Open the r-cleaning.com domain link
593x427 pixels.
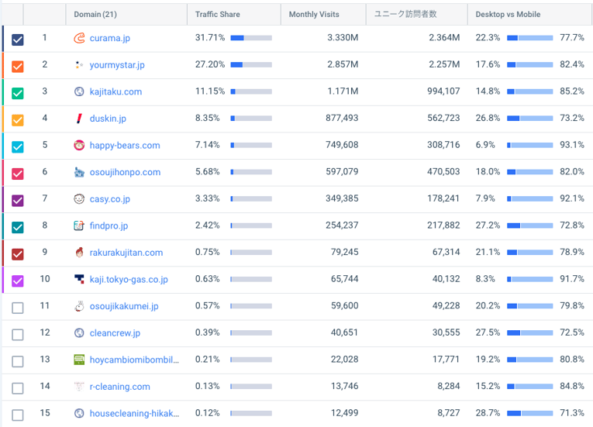tap(120, 387)
